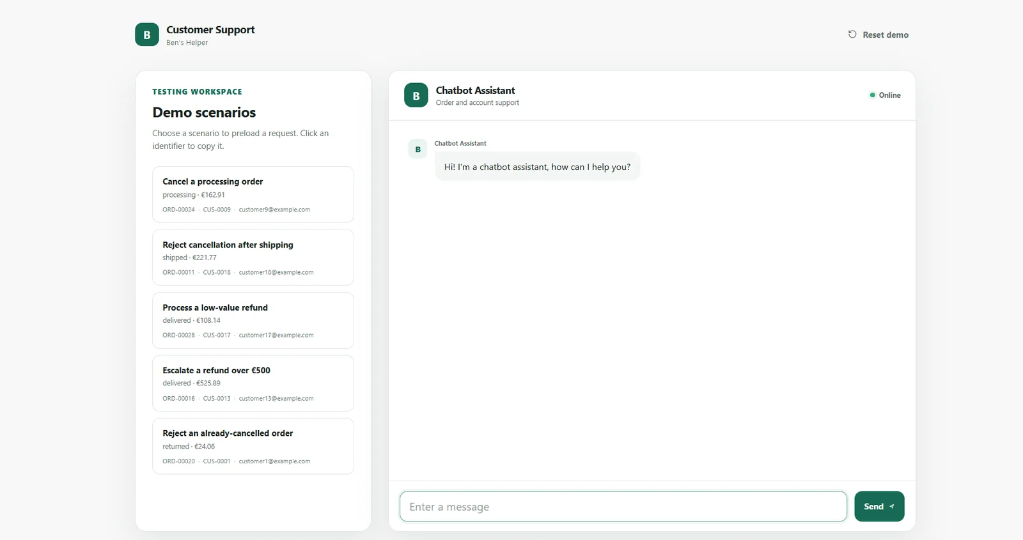1023x540 pixels.
Task: Click the 'delivered · €525.89' status line
Action: (191, 383)
